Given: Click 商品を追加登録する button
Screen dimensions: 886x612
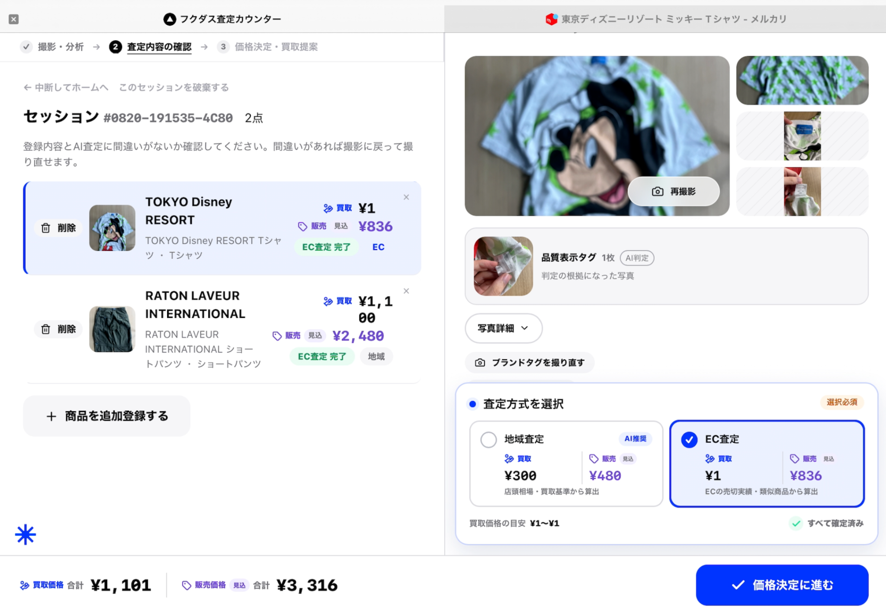Looking at the screenshot, I should click(107, 416).
